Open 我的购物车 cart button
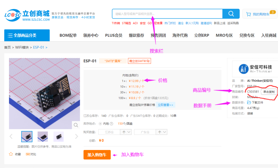 (260, 14)
